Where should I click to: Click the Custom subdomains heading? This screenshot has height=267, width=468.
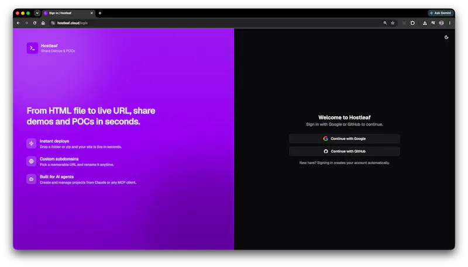[x=59, y=159]
